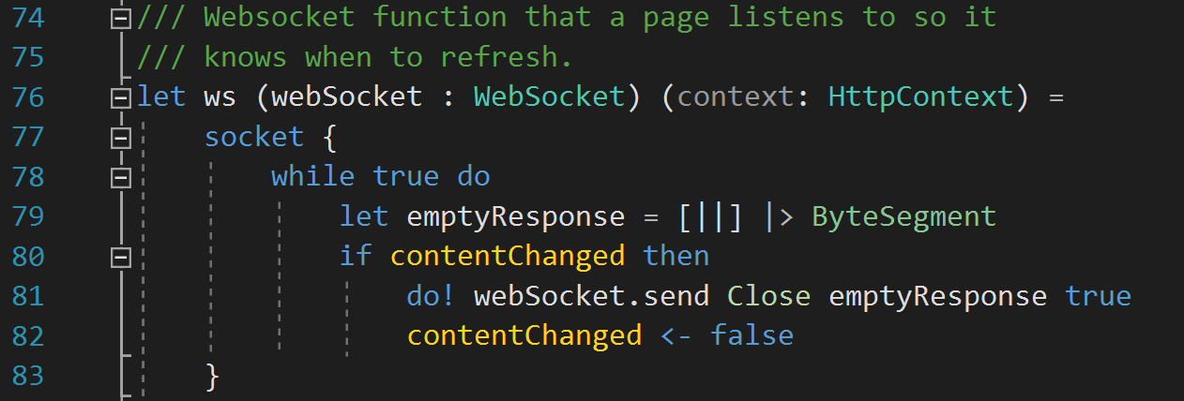Collapse the 'socket {' block at line 77
This screenshot has width=1184, height=401.
[119, 138]
